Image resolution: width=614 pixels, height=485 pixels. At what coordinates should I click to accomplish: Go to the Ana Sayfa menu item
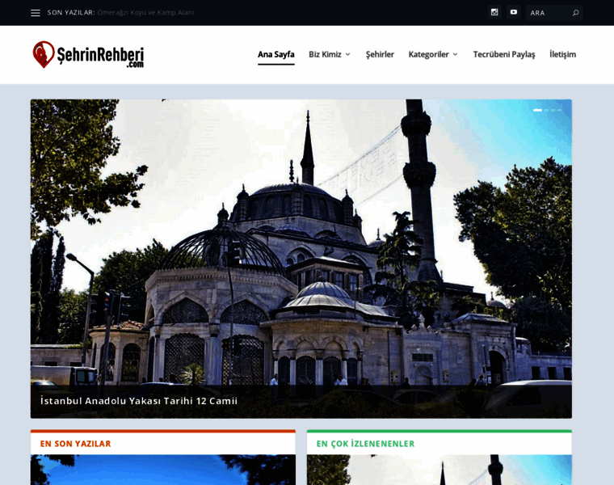pyautogui.click(x=275, y=54)
